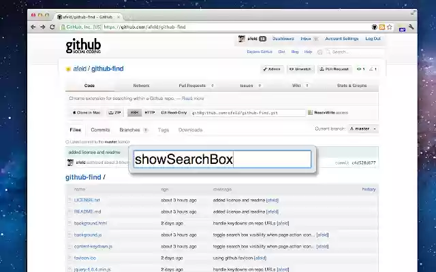The height and width of the screenshot is (272, 436).
Task: Select the HTTP clone URL option
Action: point(150,113)
